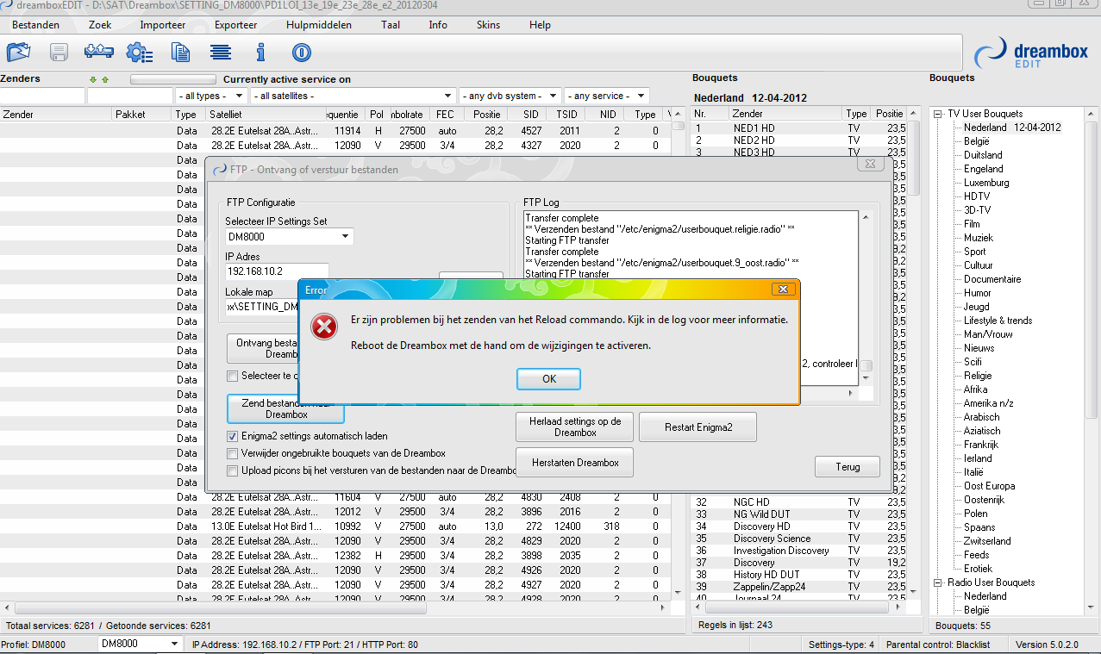Click the red error icon in dialog

coord(325,327)
